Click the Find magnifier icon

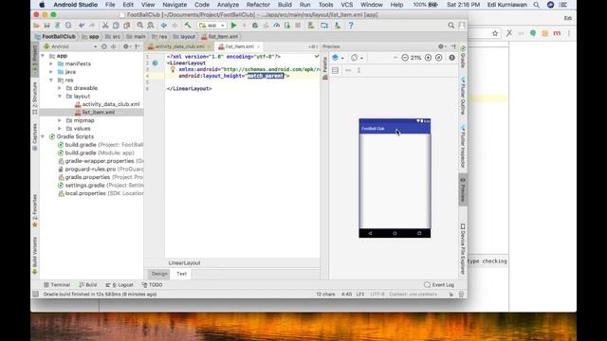pyautogui.click(x=139, y=26)
